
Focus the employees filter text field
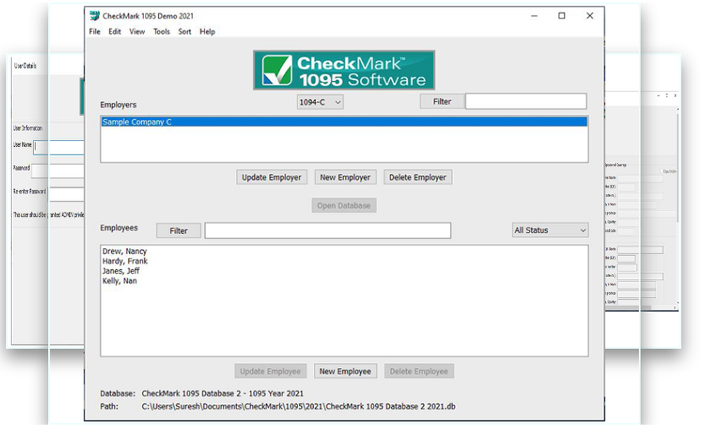coord(327,230)
